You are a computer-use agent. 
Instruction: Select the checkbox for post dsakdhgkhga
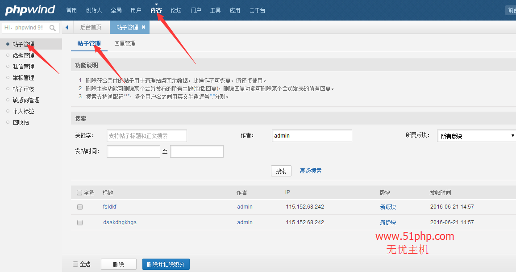tap(80, 222)
